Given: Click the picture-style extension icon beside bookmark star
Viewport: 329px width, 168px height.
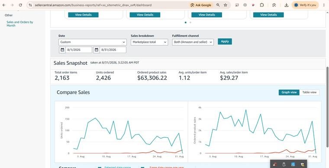Looking at the screenshot, I should point(237,5).
